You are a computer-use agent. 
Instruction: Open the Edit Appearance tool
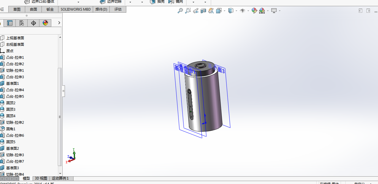254,11
